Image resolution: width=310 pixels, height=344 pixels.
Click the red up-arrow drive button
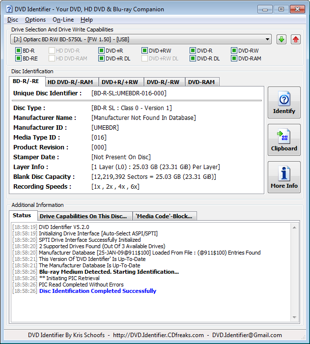[x=296, y=39]
